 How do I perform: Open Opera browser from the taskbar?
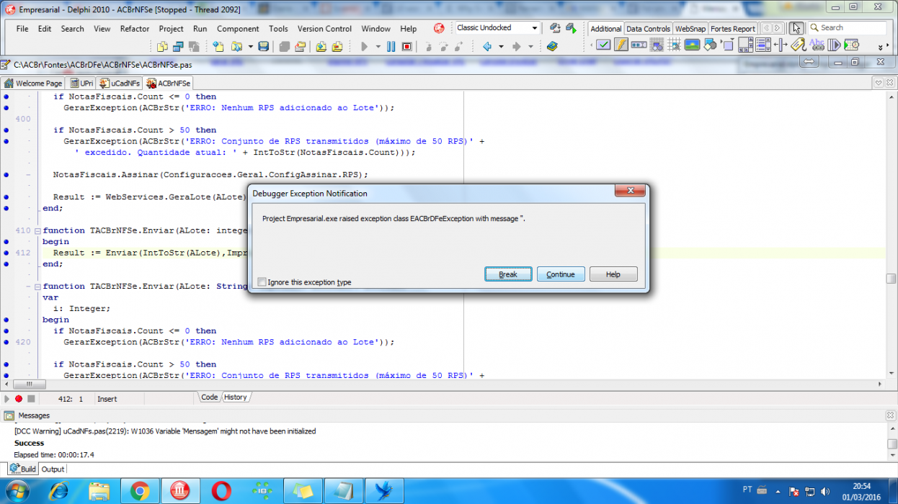click(x=221, y=491)
